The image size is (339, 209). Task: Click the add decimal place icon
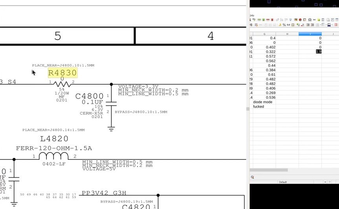pos(298,25)
